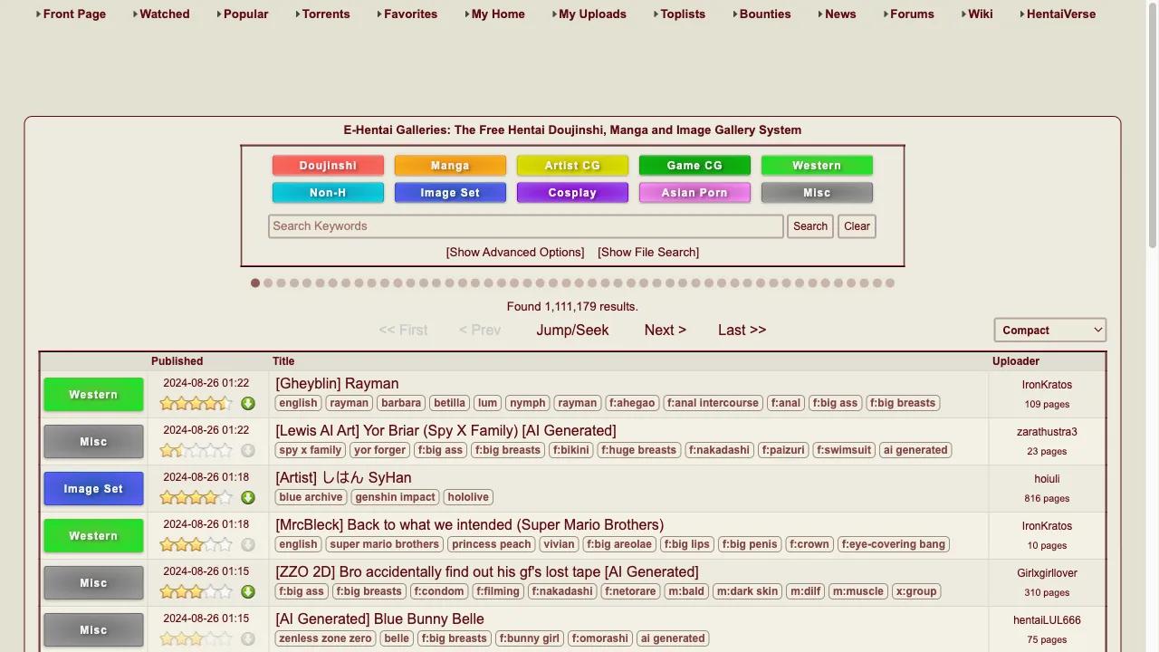Jump to Last results page
1159x652 pixels.
pos(742,331)
